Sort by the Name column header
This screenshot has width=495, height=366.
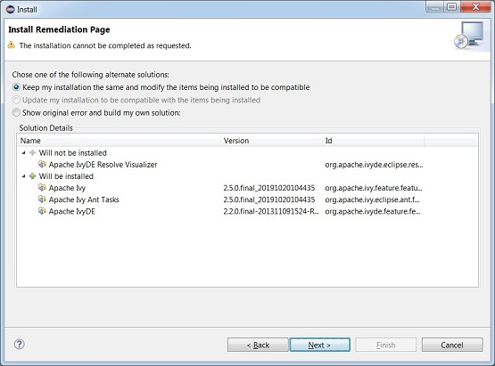120,141
